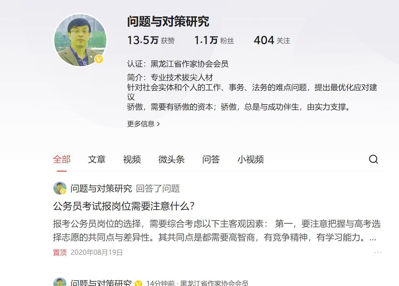Open the 问答 tab
The image size is (399, 286).
pos(211,160)
